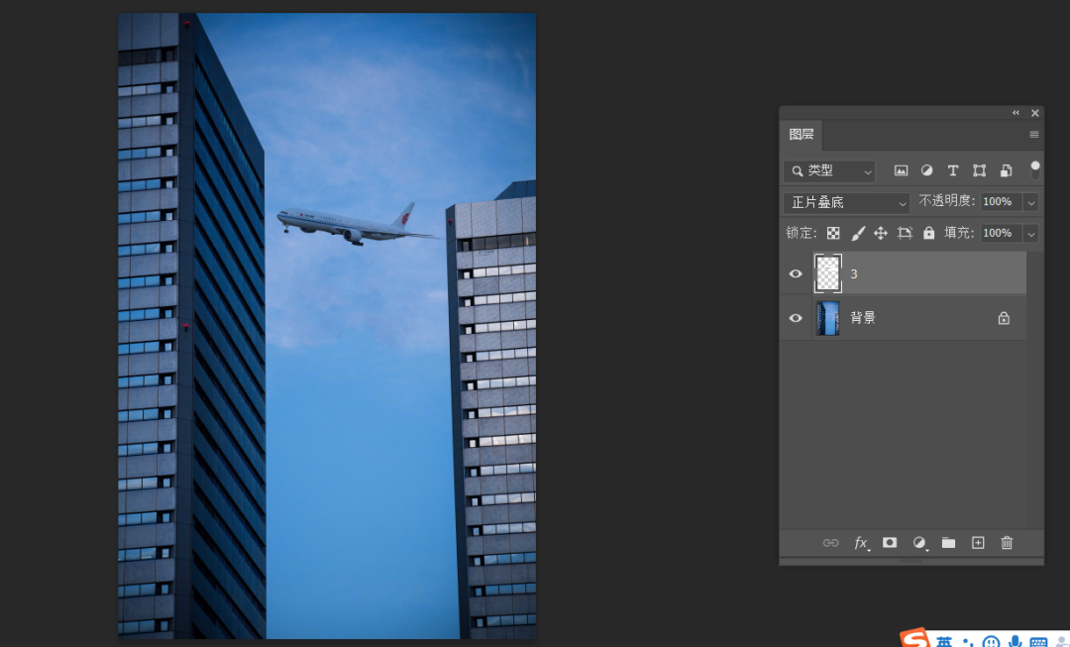This screenshot has height=647, width=1070.
Task: Filter layers by type (T) icon
Action: pyautogui.click(x=953, y=170)
